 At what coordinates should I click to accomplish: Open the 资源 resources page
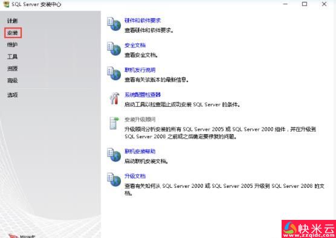point(13,69)
